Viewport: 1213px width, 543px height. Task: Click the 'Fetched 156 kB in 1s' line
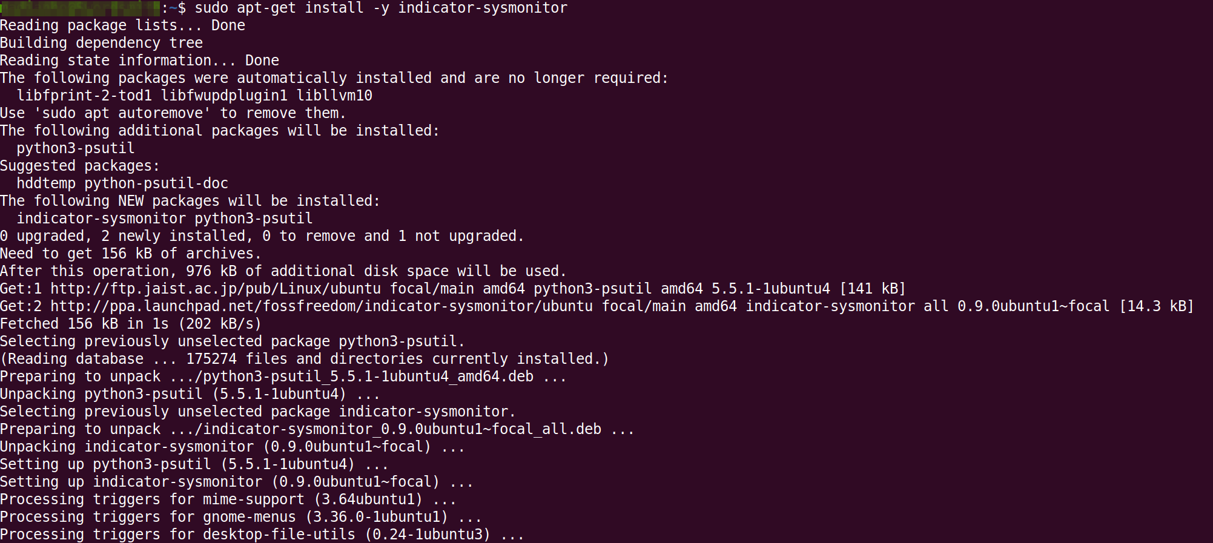(x=130, y=324)
